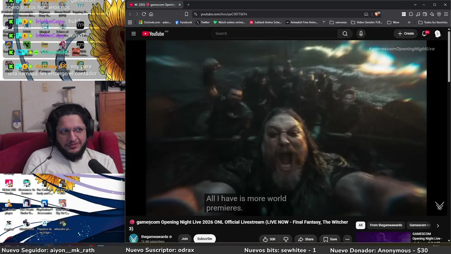Open the browser extensions puzzle icon
The image size is (451, 254).
coord(411,14)
